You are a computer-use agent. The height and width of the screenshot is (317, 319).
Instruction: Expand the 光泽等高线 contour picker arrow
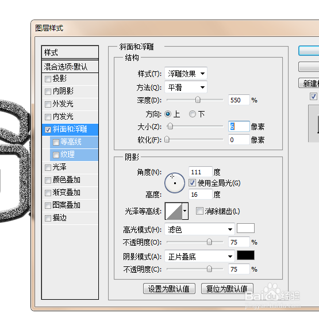pos(185,211)
